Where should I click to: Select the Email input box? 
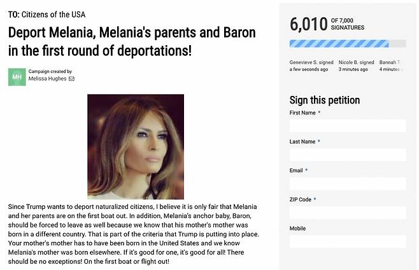[x=347, y=184]
